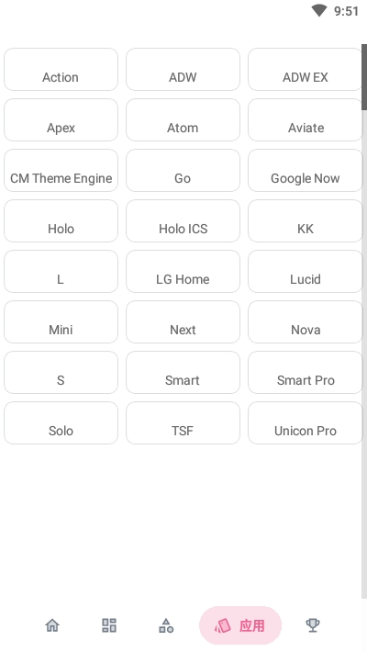Select the ADW EX launcher
Viewport: 367px width, 652px height.
point(306,70)
